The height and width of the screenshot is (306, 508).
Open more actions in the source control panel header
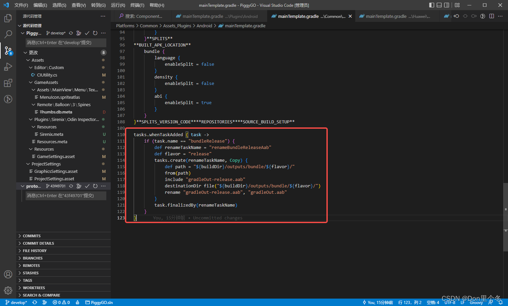coord(103,16)
